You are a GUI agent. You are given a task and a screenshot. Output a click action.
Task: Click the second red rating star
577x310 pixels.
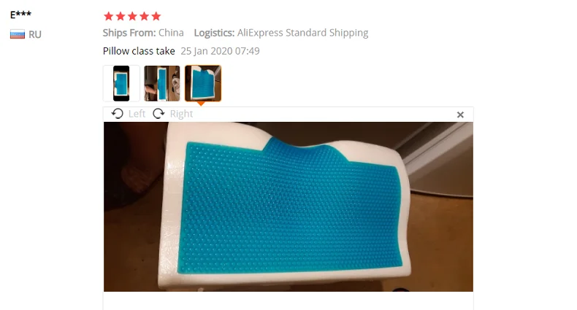click(x=121, y=16)
